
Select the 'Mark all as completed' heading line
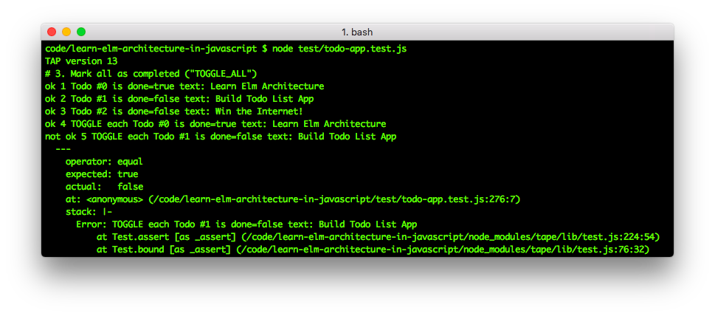151,74
